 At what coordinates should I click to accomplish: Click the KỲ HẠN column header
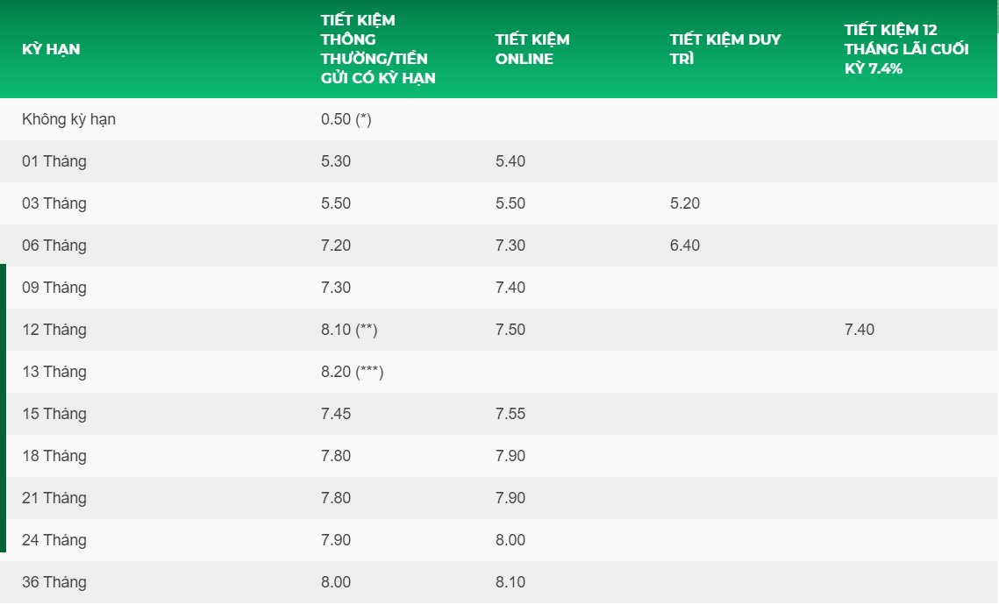tap(51, 49)
